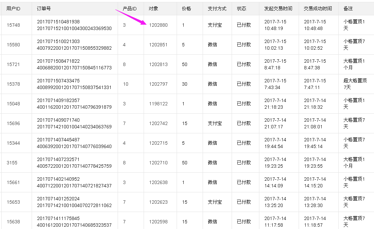
Task: Click object ID 1202598
Action: [158, 222]
